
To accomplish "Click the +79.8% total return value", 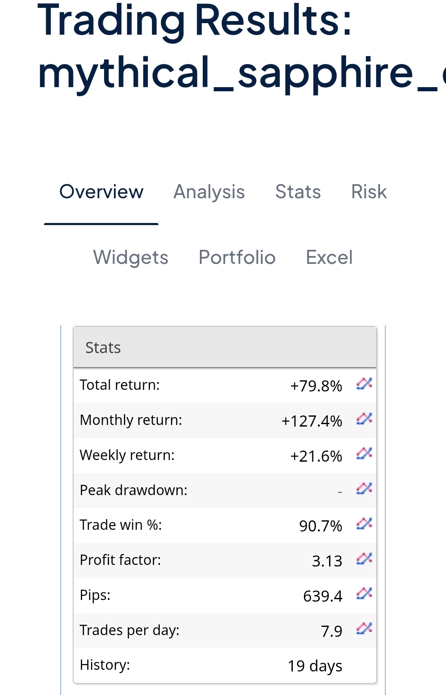I will pyautogui.click(x=316, y=386).
